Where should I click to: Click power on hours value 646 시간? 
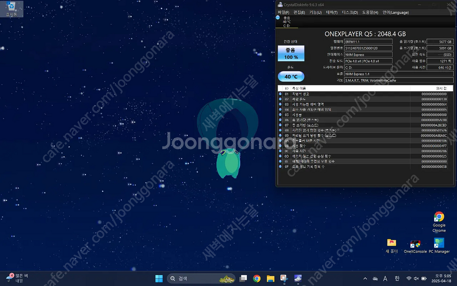[x=440, y=67]
